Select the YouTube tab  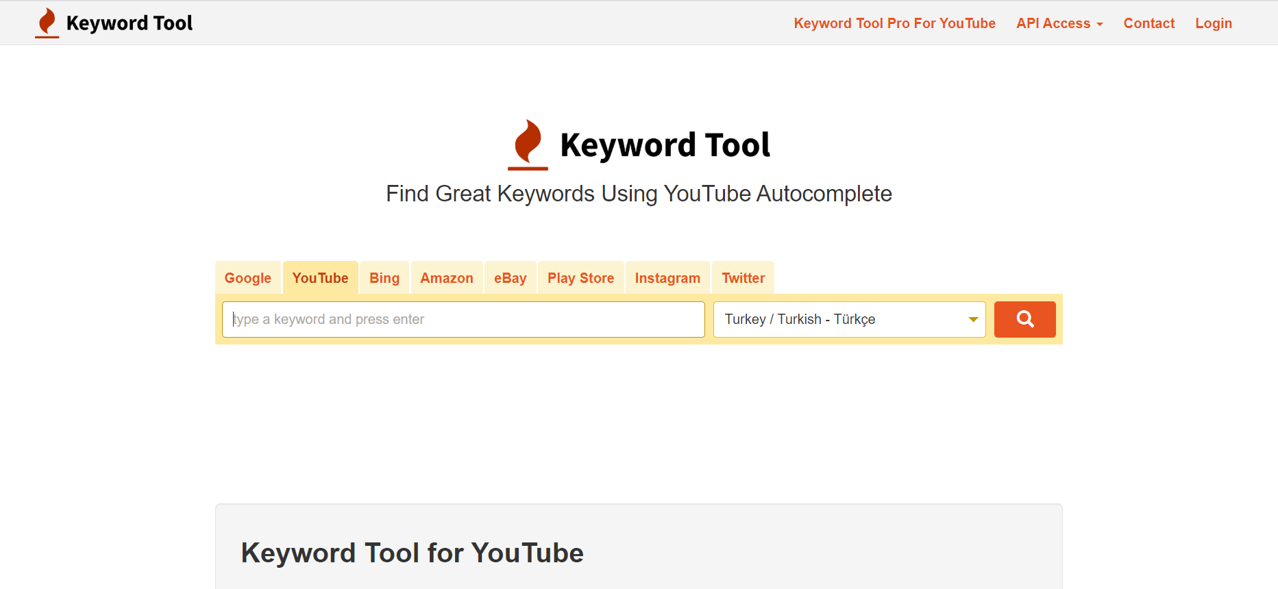pos(320,278)
